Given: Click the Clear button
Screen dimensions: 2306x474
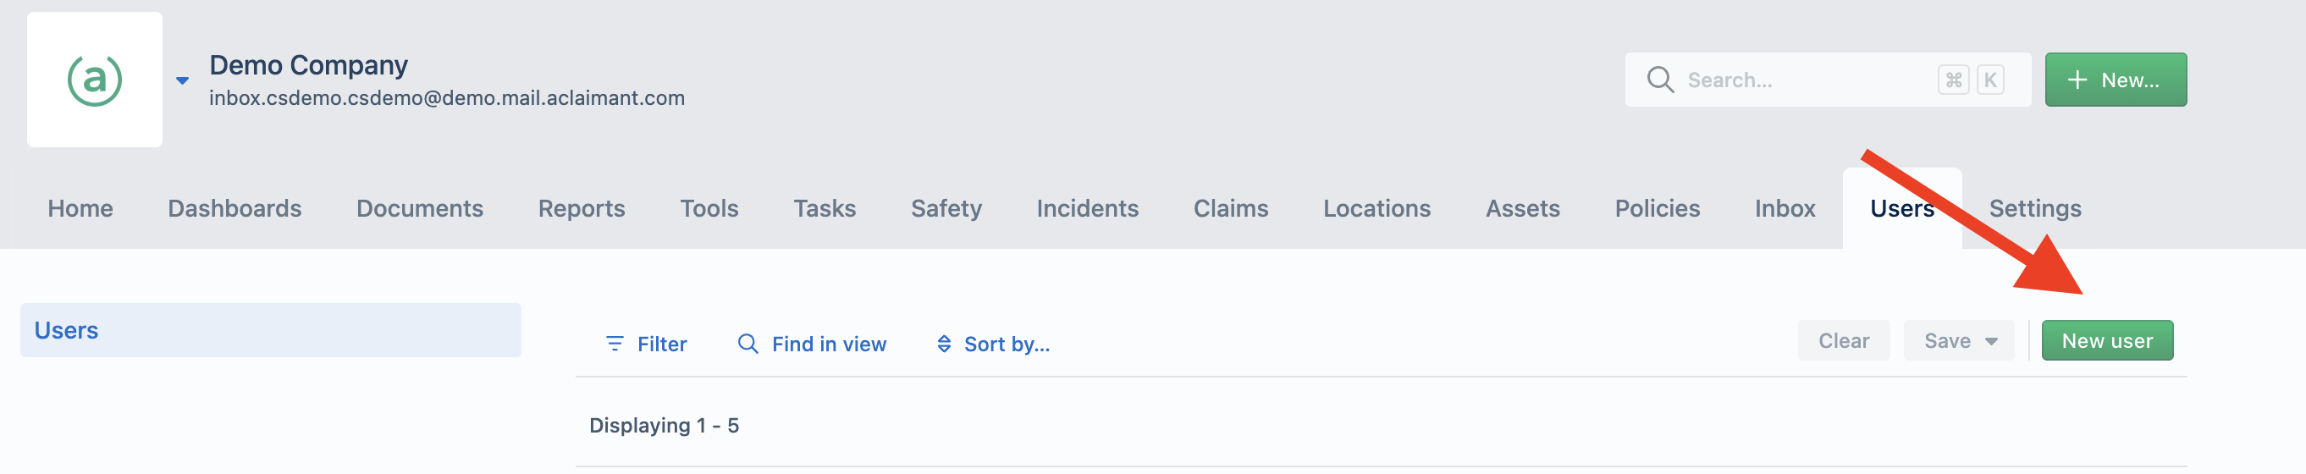Looking at the screenshot, I should pyautogui.click(x=1843, y=341).
